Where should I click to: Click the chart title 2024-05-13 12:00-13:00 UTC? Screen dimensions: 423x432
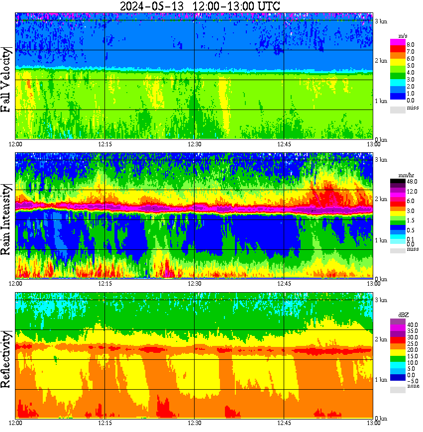(x=200, y=6)
